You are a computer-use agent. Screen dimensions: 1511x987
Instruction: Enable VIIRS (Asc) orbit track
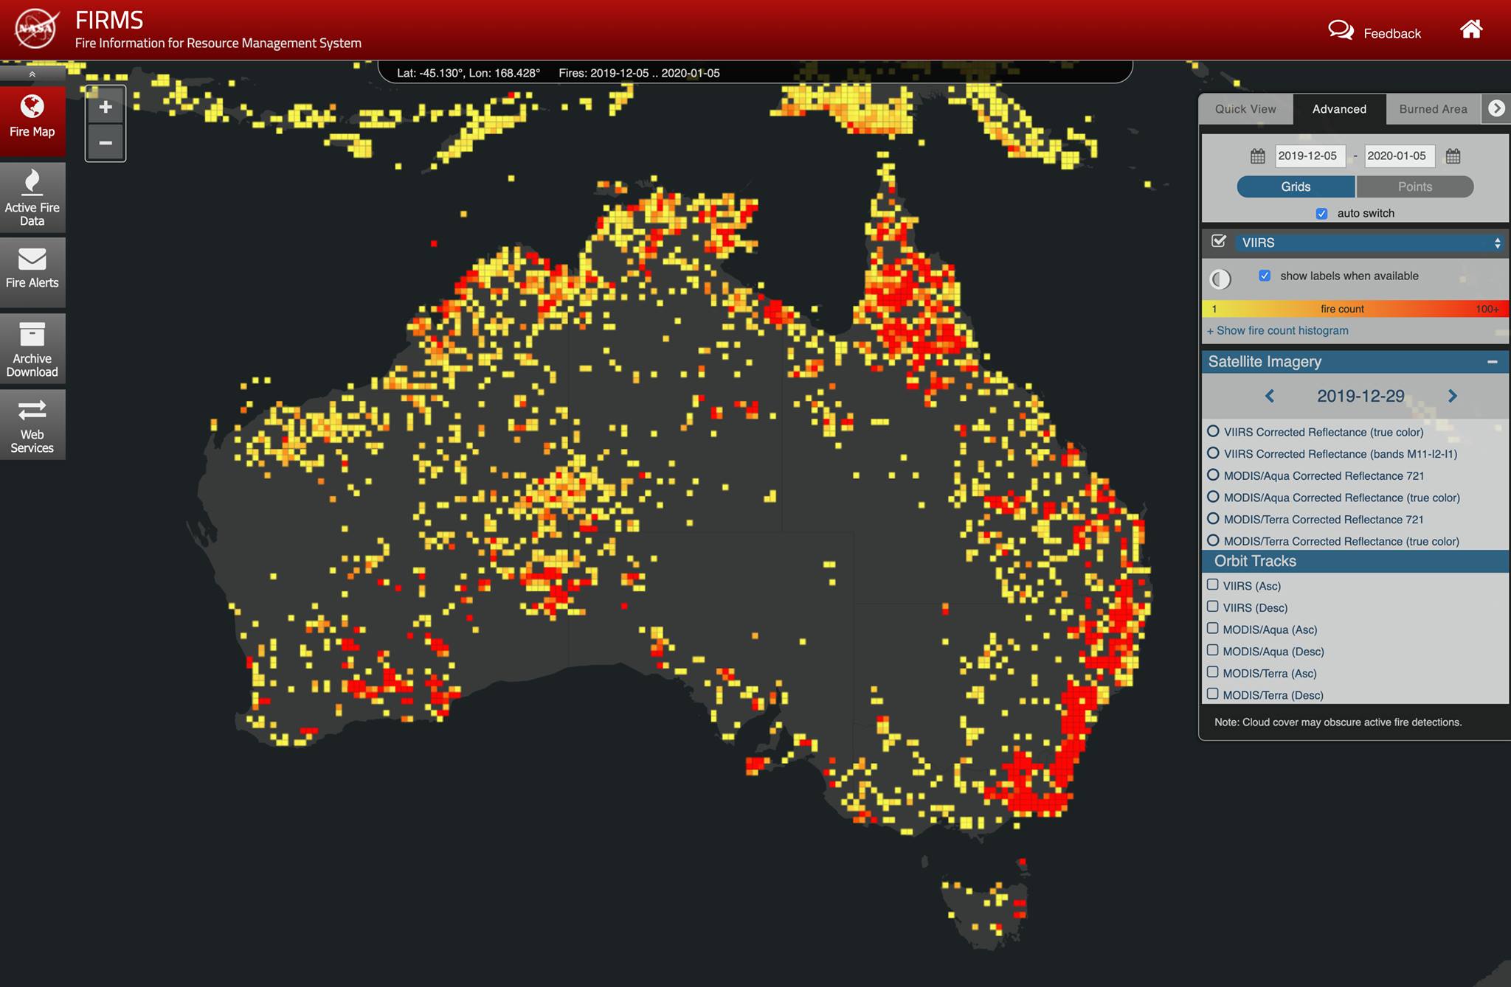[1212, 585]
